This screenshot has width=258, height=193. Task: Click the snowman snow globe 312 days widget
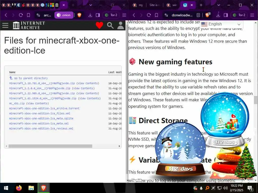[180, 150]
